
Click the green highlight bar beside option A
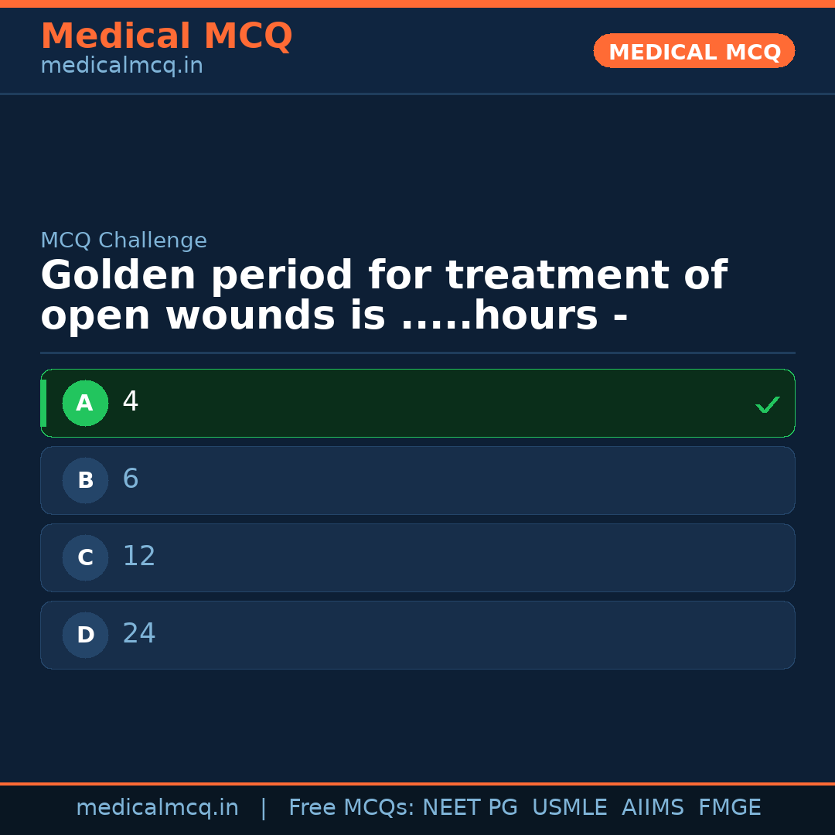click(44, 403)
